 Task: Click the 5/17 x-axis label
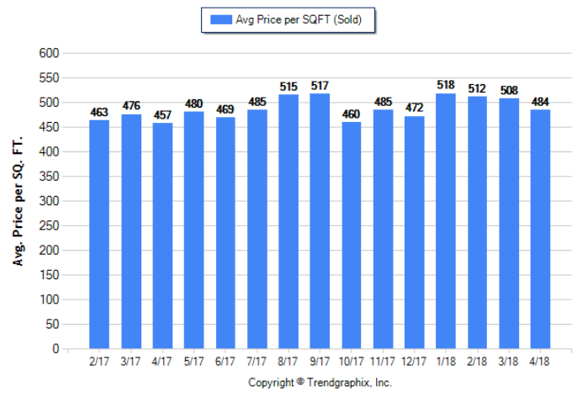193,362
